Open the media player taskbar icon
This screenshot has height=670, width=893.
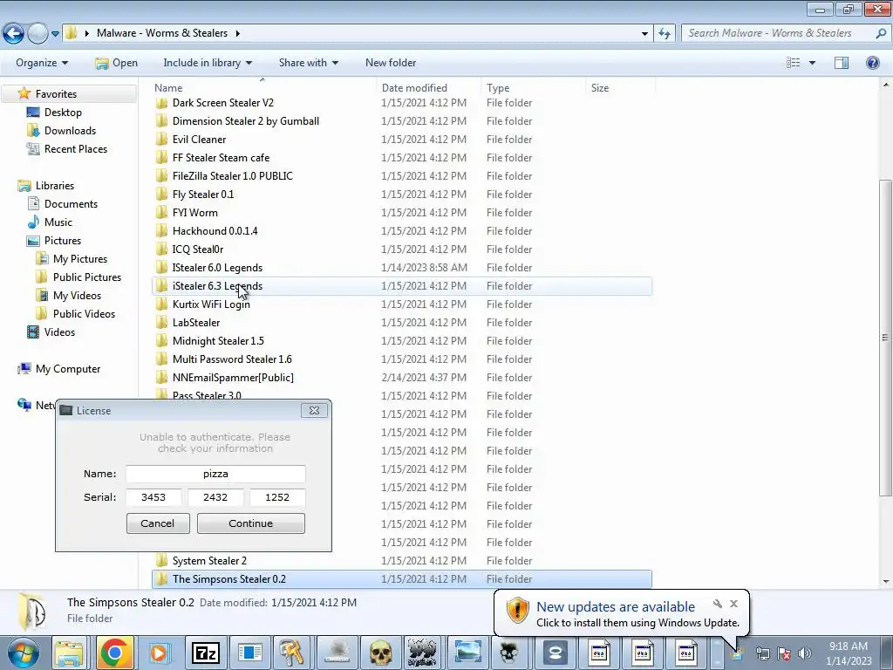tap(159, 653)
